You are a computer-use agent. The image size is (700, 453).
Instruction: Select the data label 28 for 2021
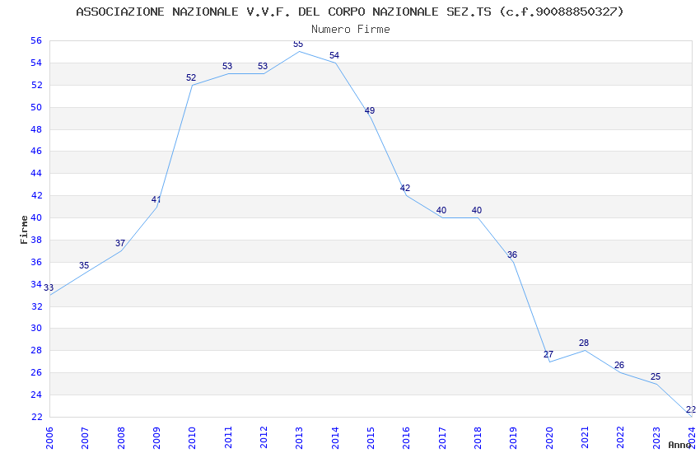coord(584,343)
